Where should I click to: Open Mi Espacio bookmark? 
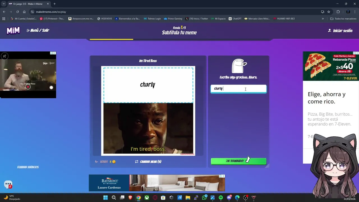pos(218,19)
